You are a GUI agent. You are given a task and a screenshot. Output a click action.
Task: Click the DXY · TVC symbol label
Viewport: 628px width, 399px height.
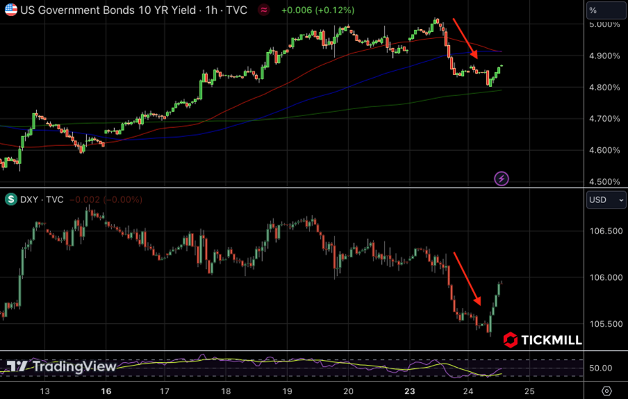[x=42, y=199]
